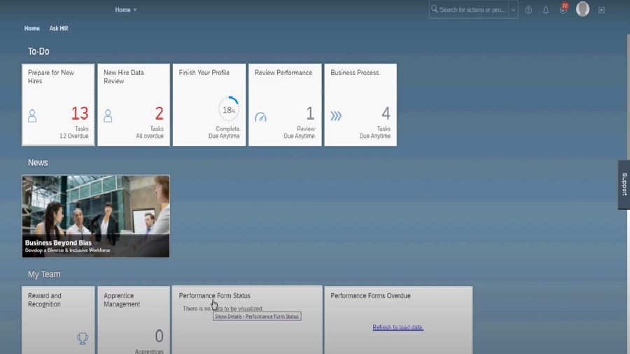The height and width of the screenshot is (354, 630).
Task: Open the Reward and Recognition tile
Action: [58, 320]
